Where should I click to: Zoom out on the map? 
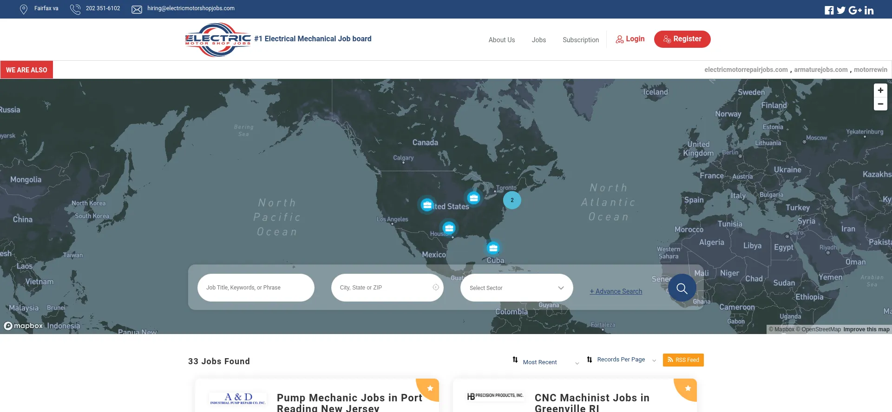[x=880, y=104]
